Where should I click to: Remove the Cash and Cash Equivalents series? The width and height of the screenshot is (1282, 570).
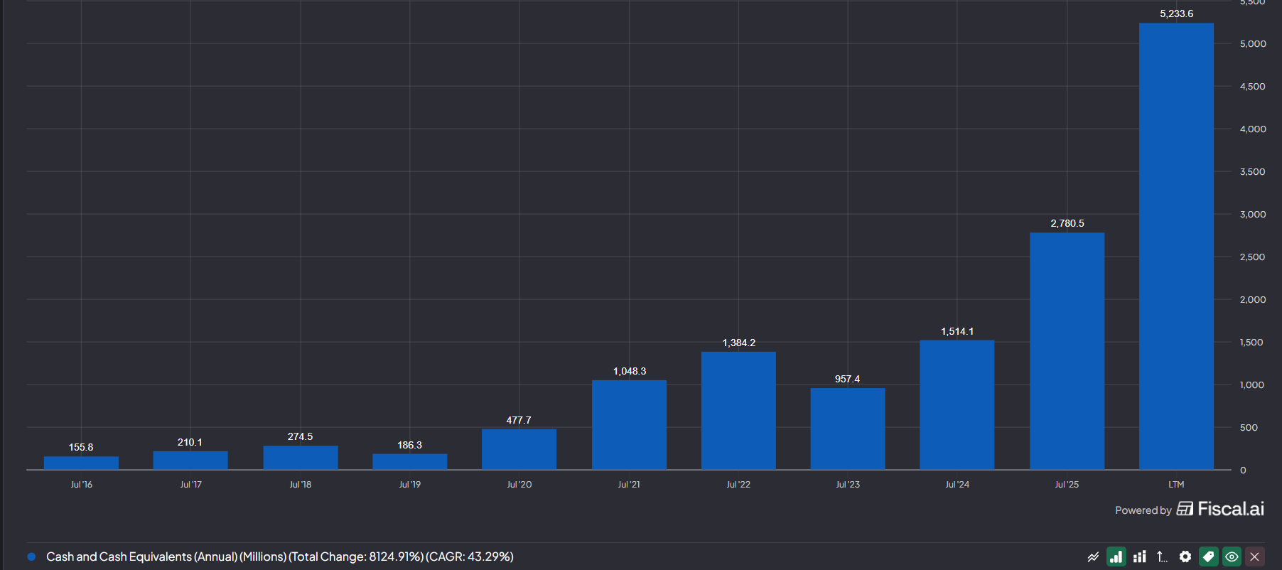click(x=1255, y=556)
